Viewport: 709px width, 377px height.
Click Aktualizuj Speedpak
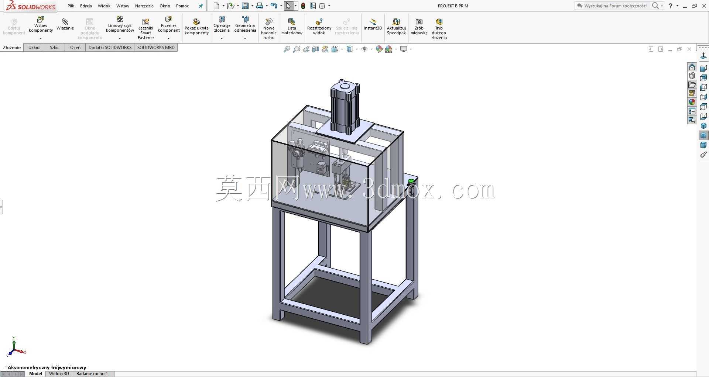(396, 27)
